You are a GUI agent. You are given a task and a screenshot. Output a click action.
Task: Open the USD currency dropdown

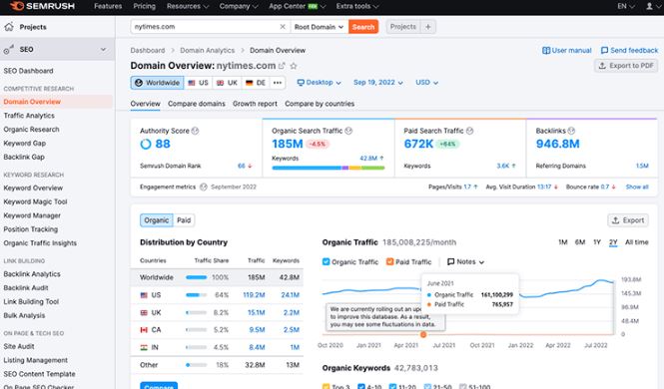click(426, 83)
